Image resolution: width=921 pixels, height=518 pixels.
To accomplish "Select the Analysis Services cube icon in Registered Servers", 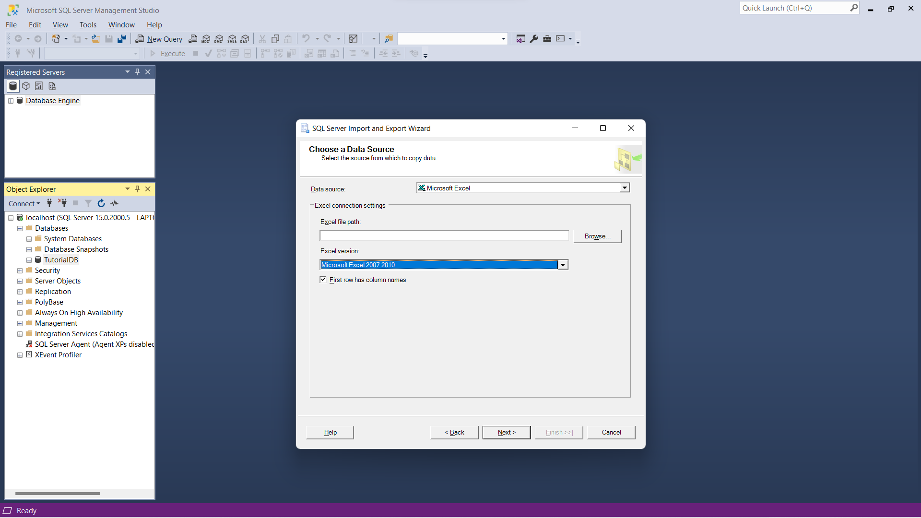I will [x=26, y=86].
